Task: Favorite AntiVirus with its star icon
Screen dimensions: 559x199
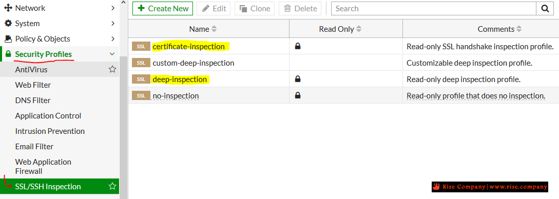Action: [x=112, y=69]
